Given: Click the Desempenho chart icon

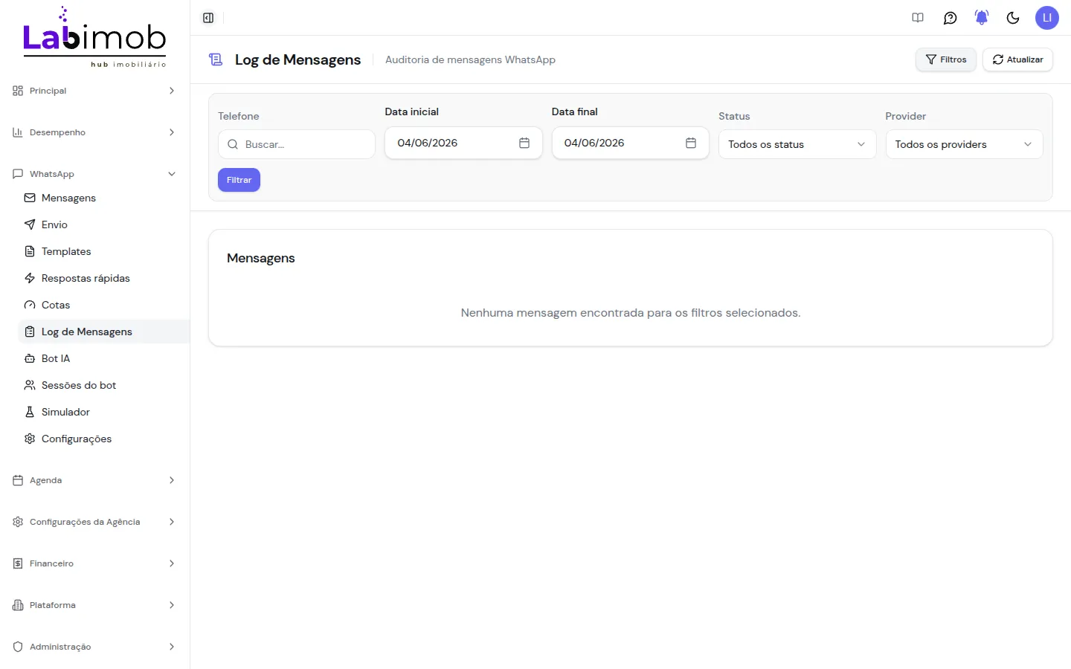Looking at the screenshot, I should [18, 132].
